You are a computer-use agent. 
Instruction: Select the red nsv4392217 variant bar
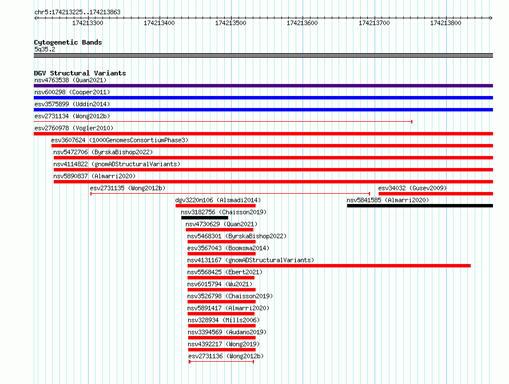(222, 350)
